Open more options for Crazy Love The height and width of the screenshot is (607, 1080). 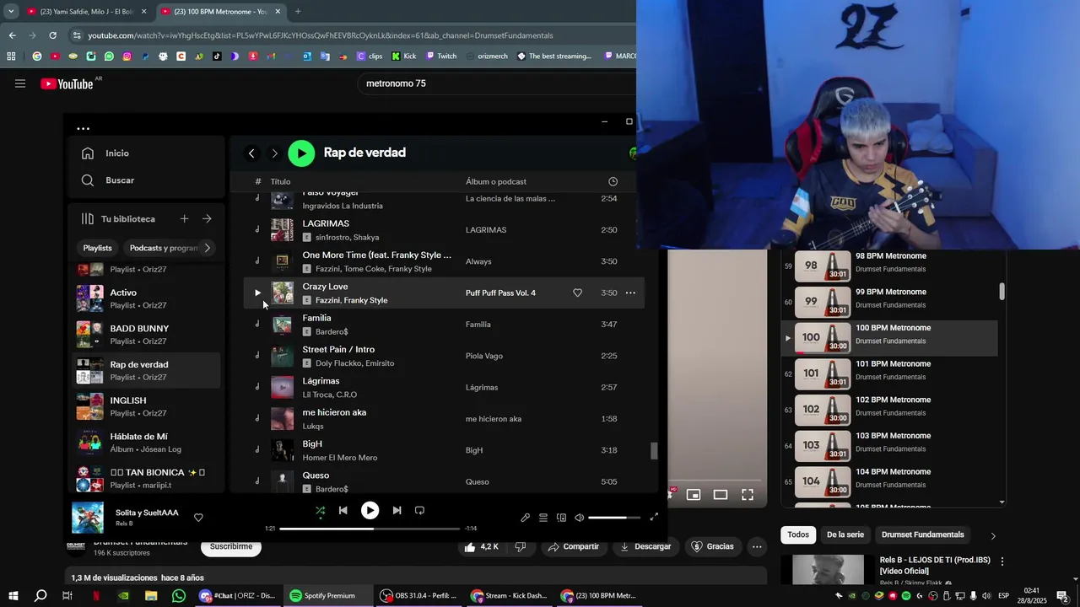[x=630, y=293]
